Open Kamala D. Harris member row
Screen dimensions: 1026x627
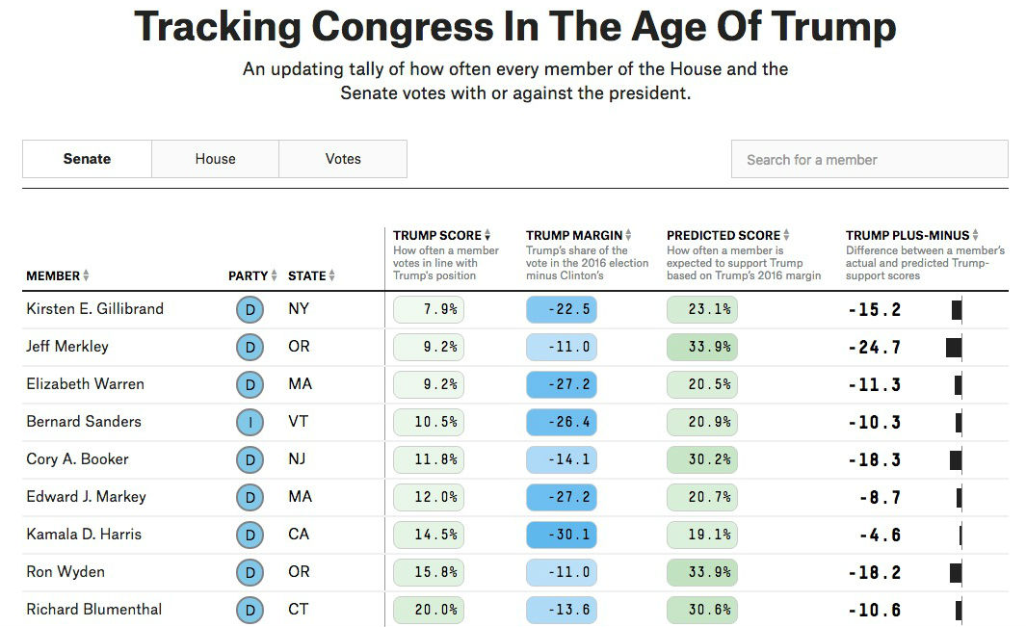click(515, 535)
